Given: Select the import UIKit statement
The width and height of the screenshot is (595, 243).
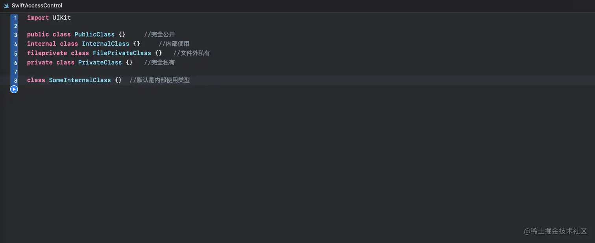Looking at the screenshot, I should [x=48, y=18].
